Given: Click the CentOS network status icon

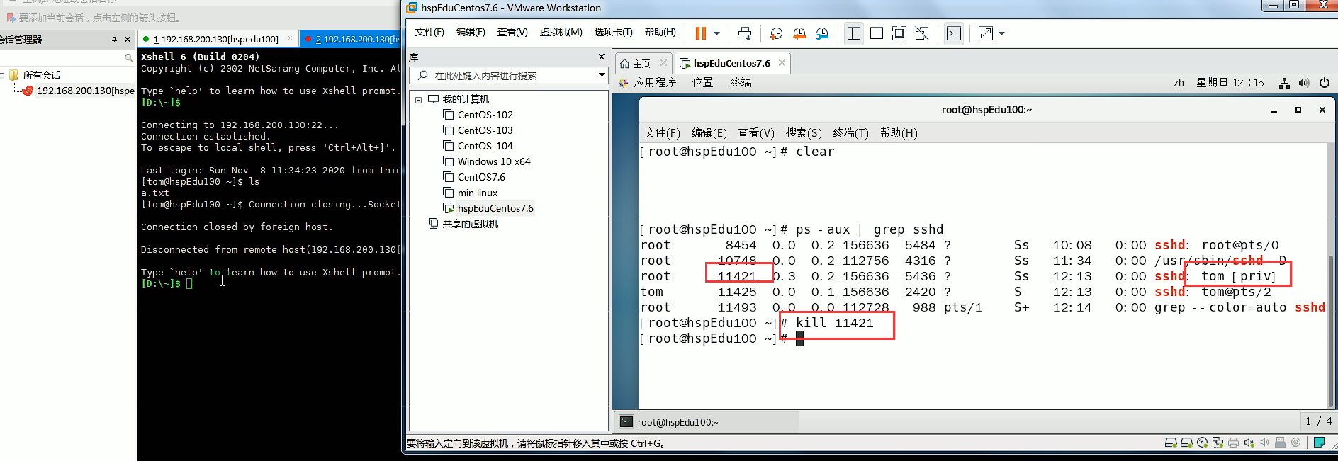Looking at the screenshot, I should click(1284, 83).
